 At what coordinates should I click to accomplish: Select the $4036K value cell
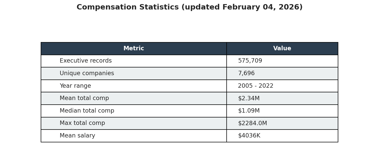pos(249,136)
